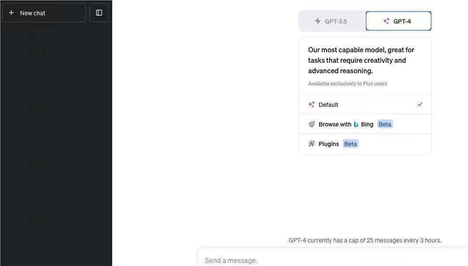Click the Beta badge next to Bing
Image resolution: width=468 pixels, height=266 pixels.
point(385,124)
